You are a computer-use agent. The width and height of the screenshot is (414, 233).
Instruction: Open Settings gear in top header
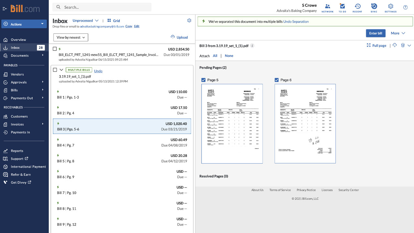(x=390, y=8)
